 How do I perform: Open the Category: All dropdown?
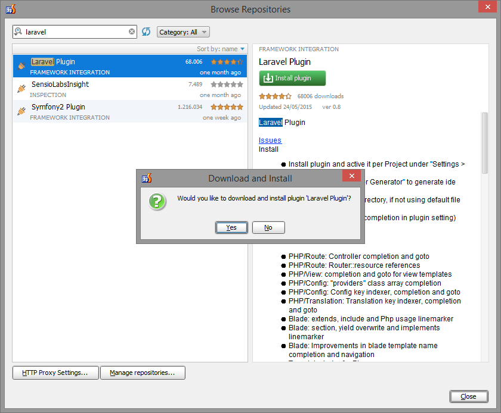pyautogui.click(x=183, y=32)
